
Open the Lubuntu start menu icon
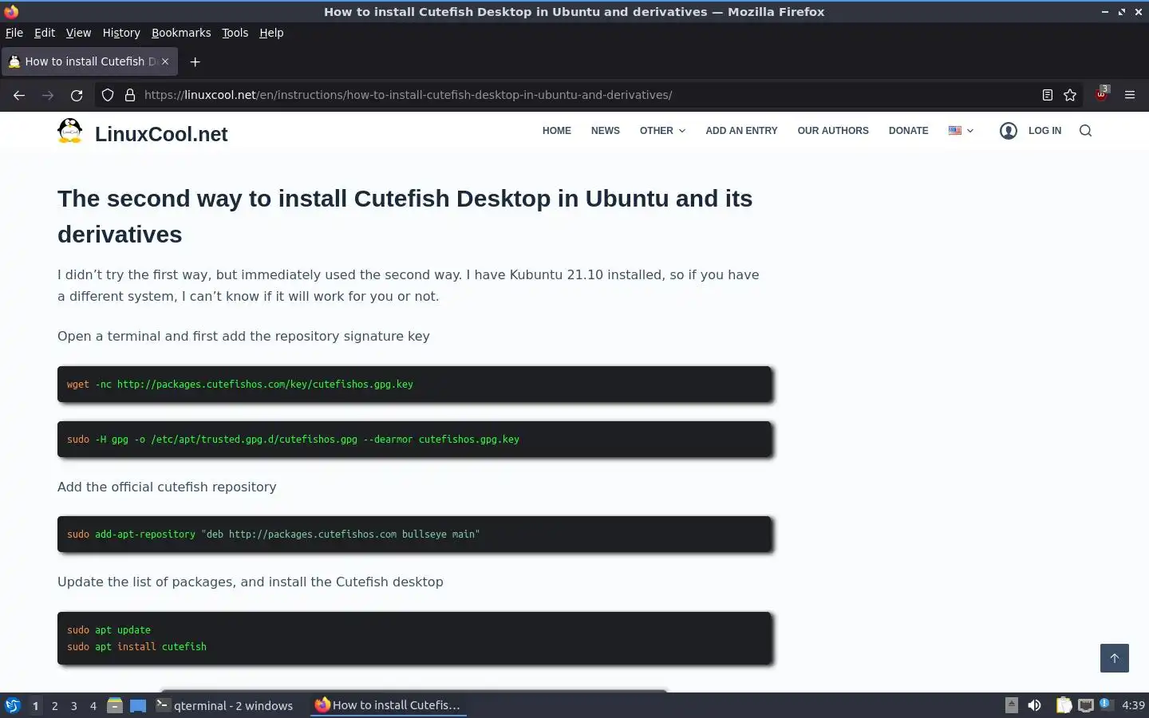tap(13, 705)
